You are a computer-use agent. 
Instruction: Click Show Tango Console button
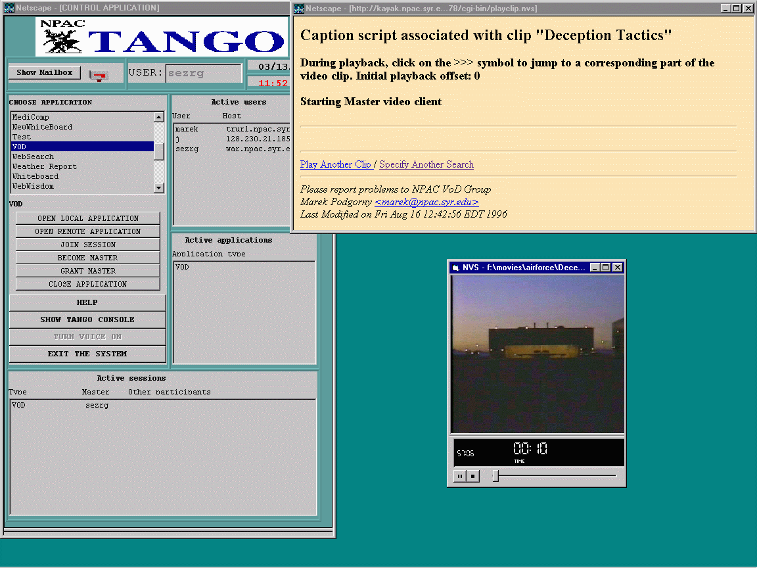87,319
